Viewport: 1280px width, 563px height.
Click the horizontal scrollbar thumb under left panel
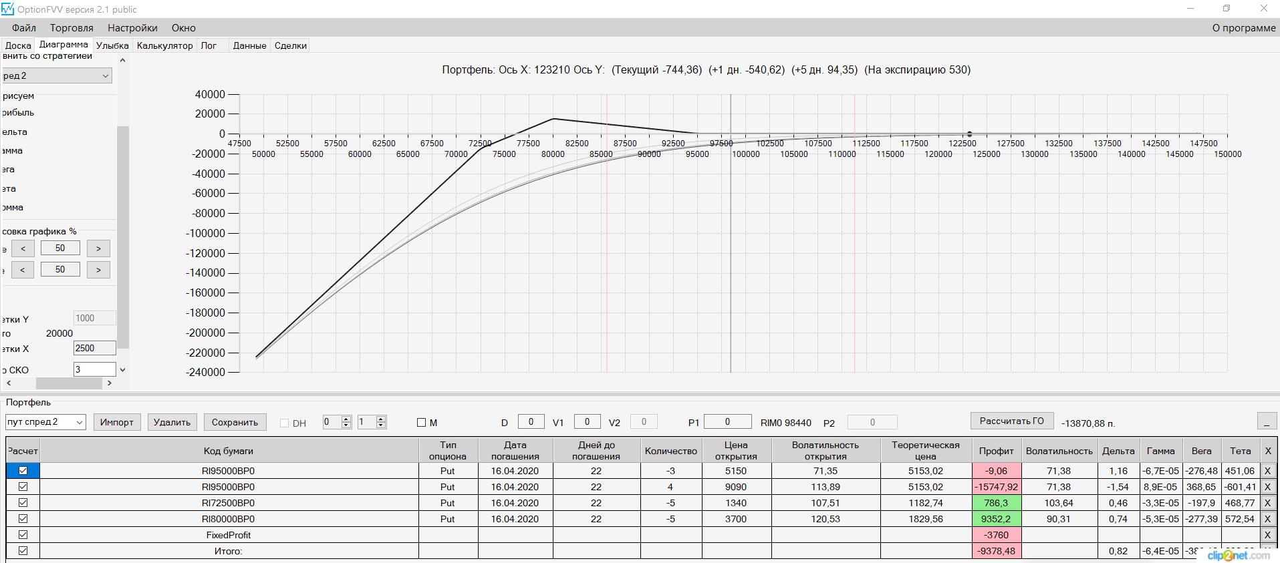coord(69,383)
